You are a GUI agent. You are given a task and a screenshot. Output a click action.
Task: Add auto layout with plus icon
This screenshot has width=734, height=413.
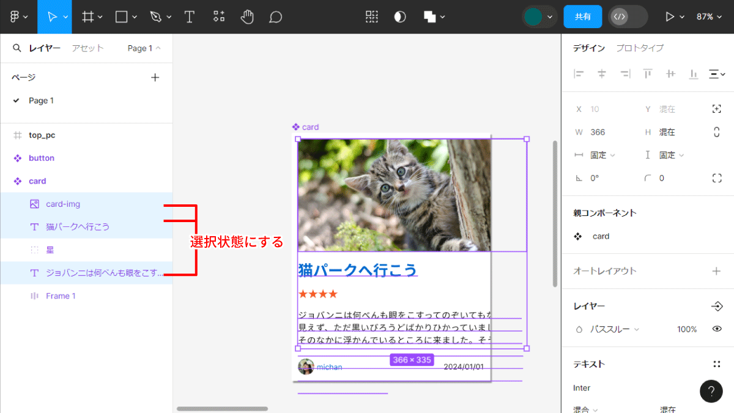pyautogui.click(x=717, y=271)
